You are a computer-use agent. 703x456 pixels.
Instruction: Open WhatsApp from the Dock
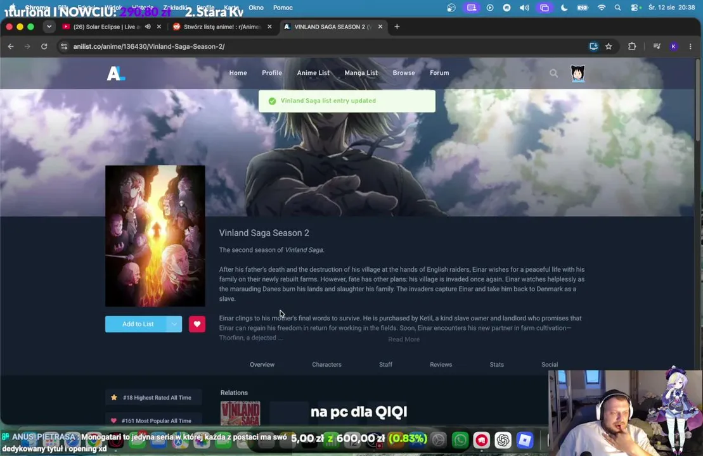(460, 440)
